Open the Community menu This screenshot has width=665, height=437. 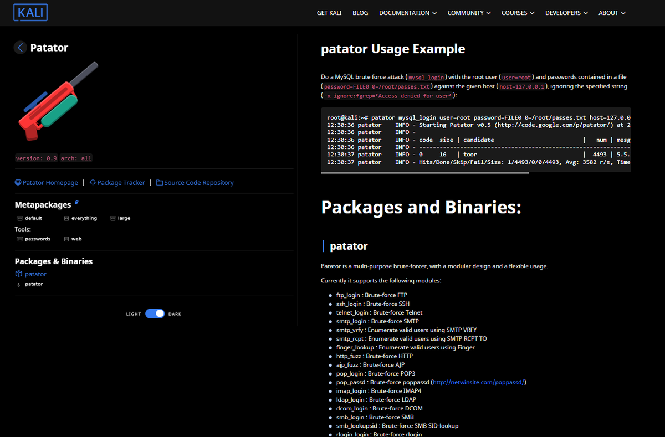click(469, 13)
